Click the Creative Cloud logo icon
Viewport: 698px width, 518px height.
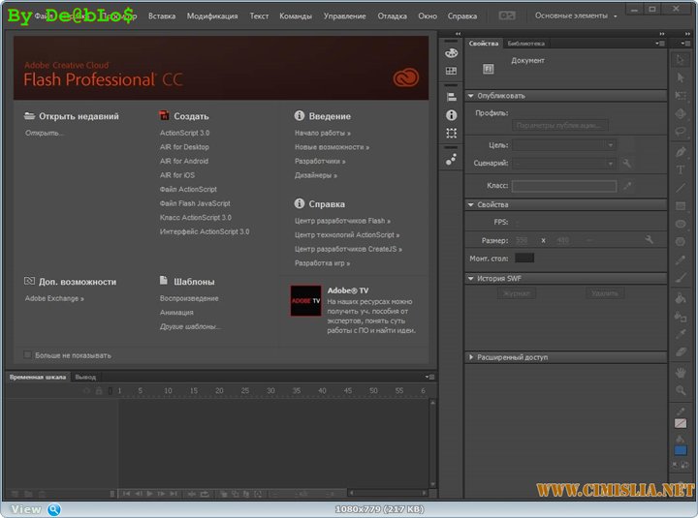tap(405, 78)
